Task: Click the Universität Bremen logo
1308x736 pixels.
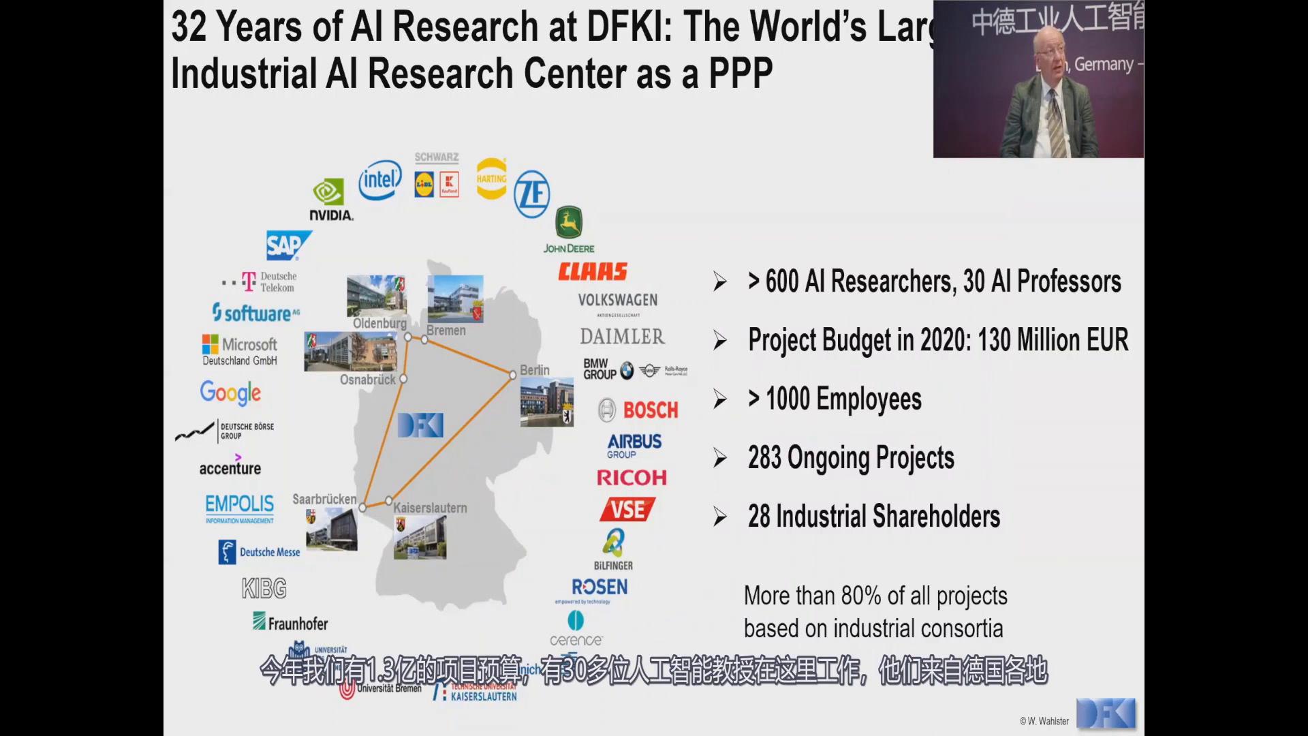Action: [x=381, y=689]
